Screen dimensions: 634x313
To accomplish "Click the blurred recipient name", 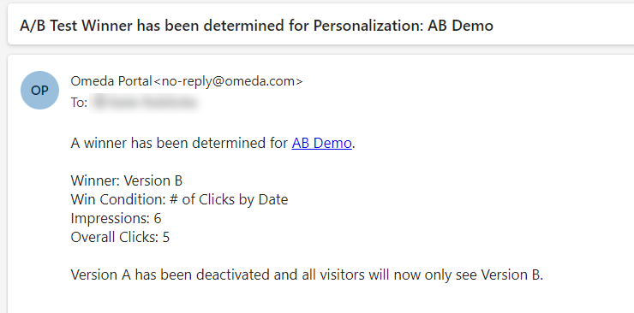I will pyautogui.click(x=146, y=103).
